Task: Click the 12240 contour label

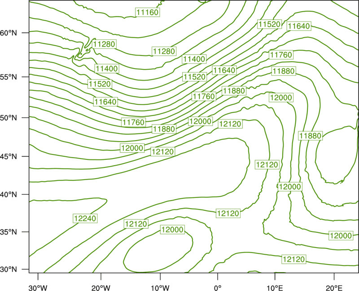Action: click(x=85, y=218)
